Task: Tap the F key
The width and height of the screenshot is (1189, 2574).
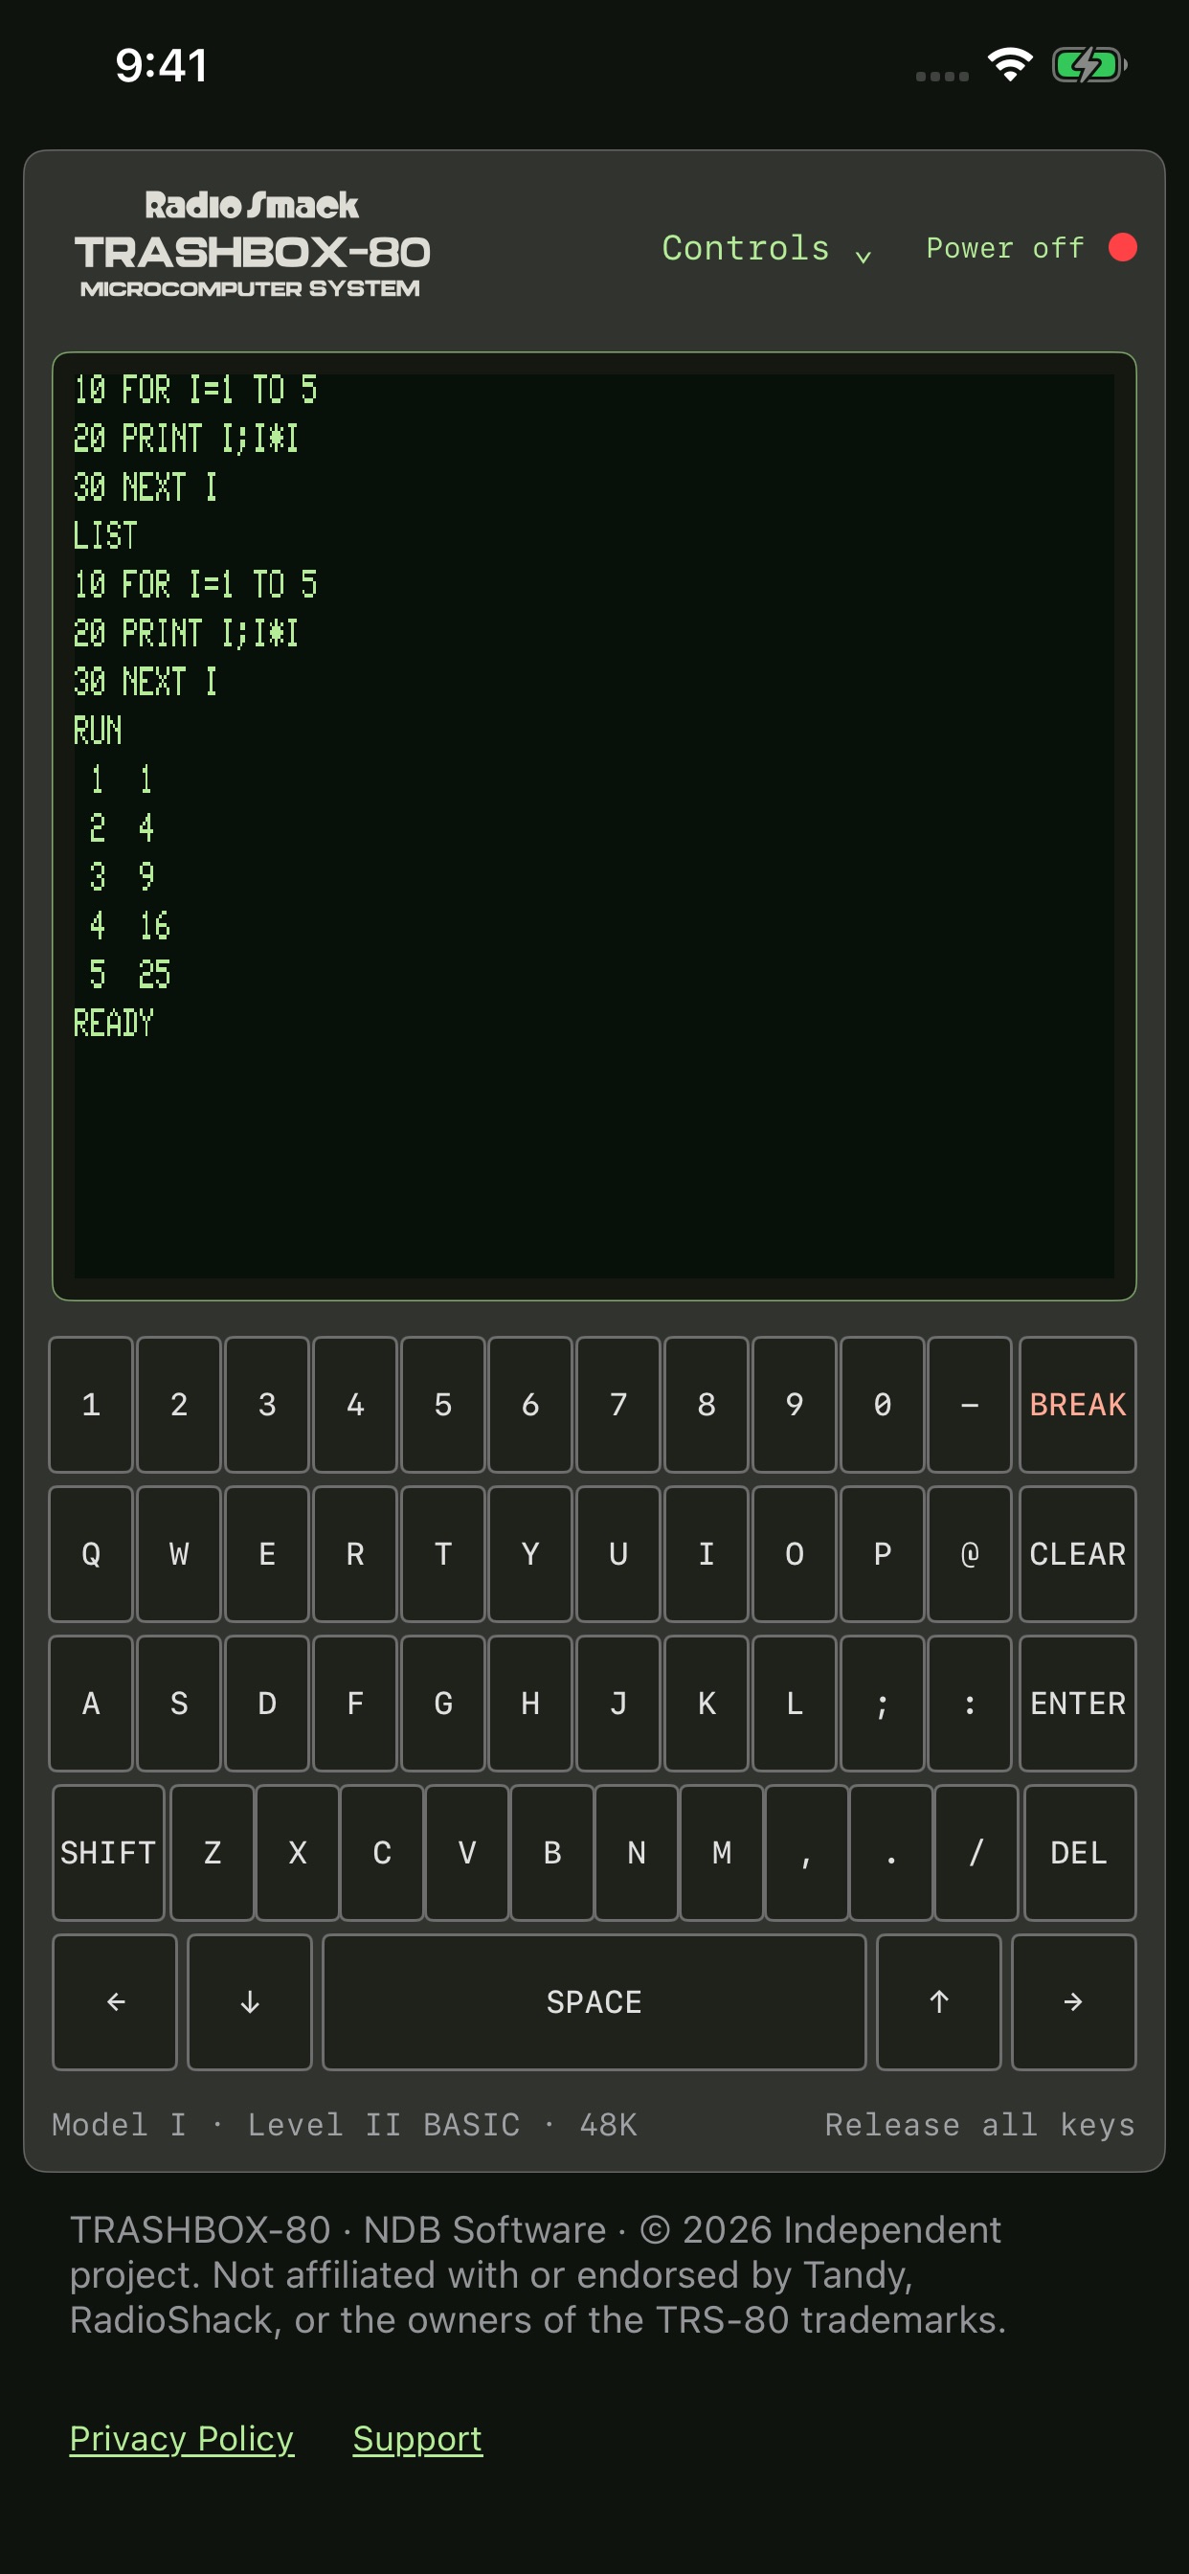Action: 355,1703
